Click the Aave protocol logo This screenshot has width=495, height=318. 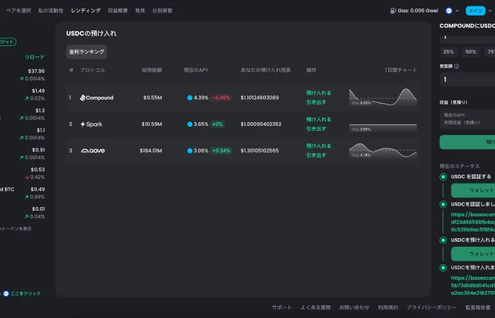point(93,151)
